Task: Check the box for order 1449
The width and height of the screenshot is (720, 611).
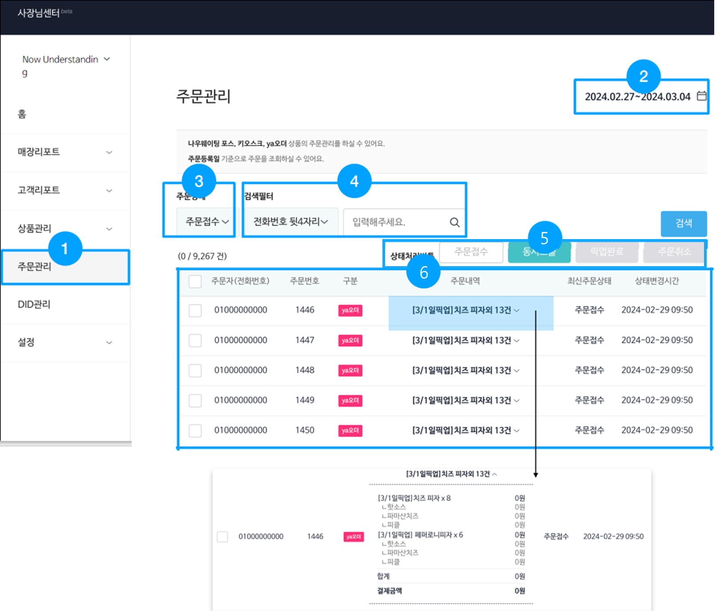Action: (195, 400)
